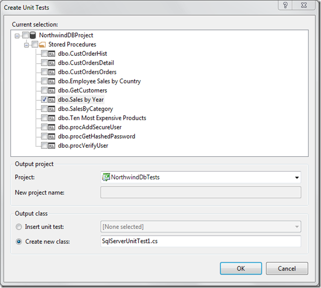
Task: Select highlighted dbo.Sales by Year label
Action: coord(81,99)
